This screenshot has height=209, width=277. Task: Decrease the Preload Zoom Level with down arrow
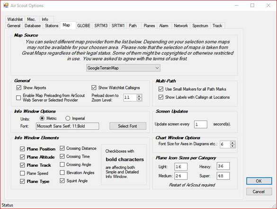tap(139, 99)
